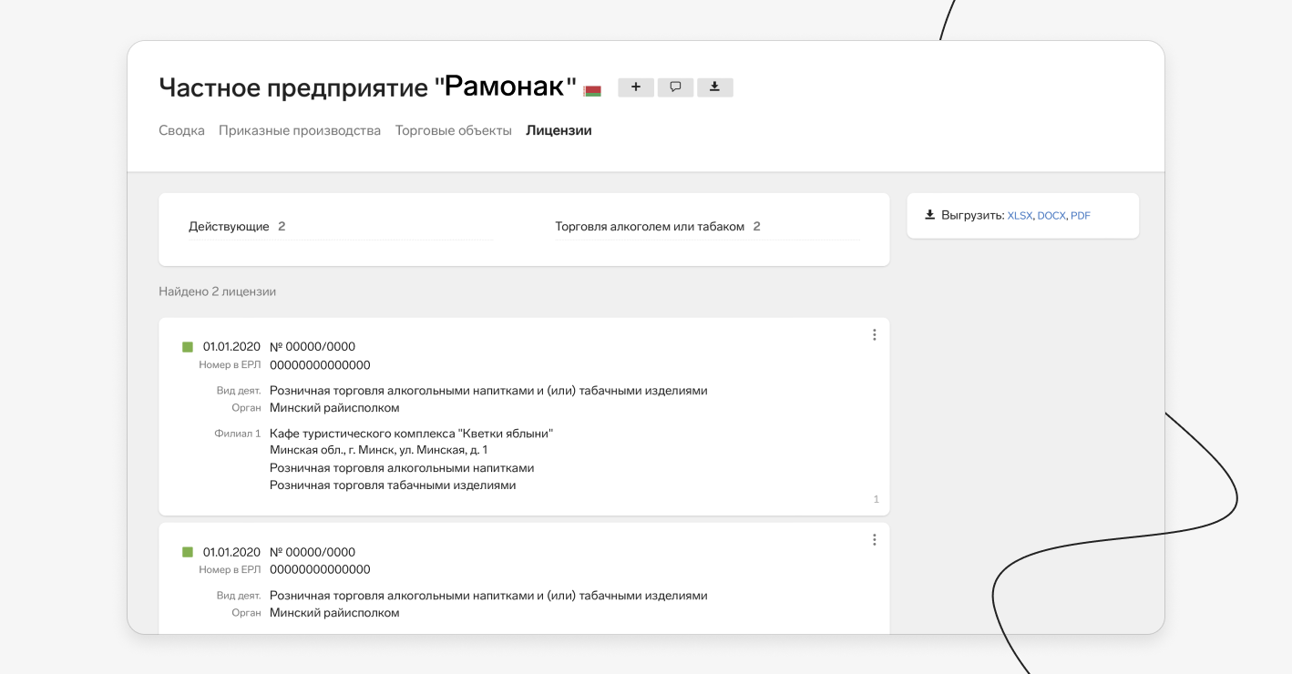Select the Лицензии tab
The image size is (1292, 674).
559,130
